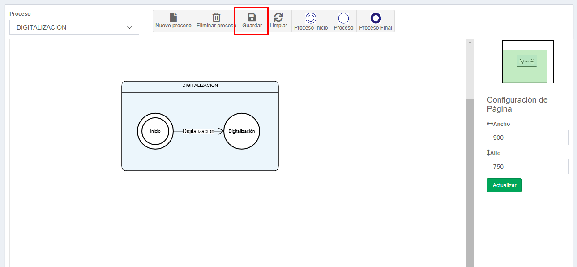Click the chevron arrow of the Proceso selector

tap(130, 27)
